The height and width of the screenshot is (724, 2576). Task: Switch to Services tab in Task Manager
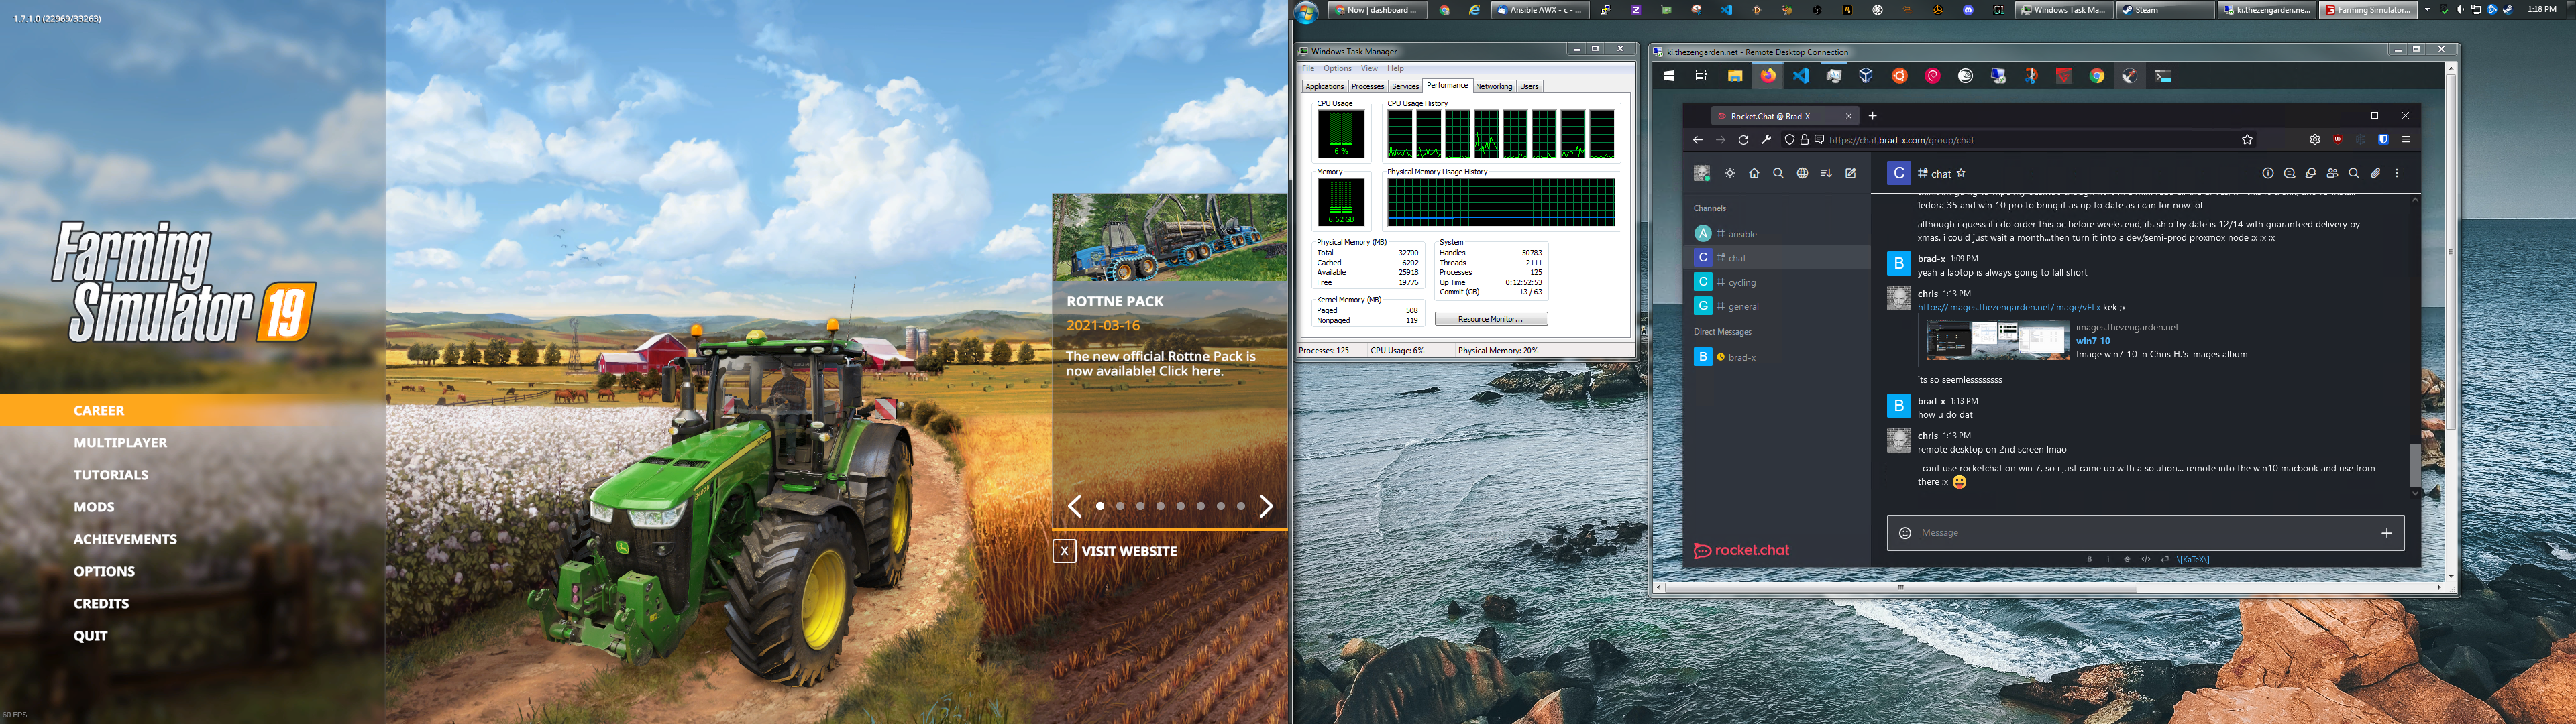1405,87
